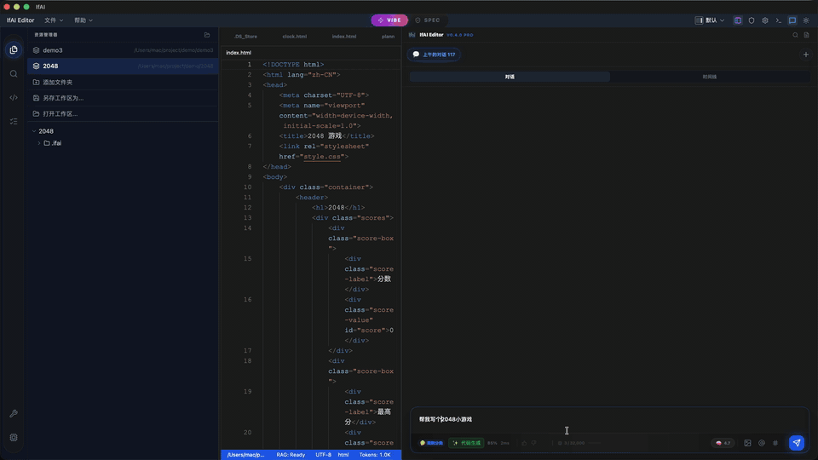Click 打开工作区... option
The height and width of the screenshot is (460, 818).
[123, 113]
